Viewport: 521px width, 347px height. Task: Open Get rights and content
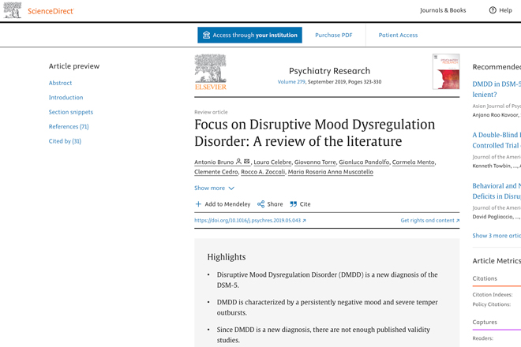tap(427, 221)
